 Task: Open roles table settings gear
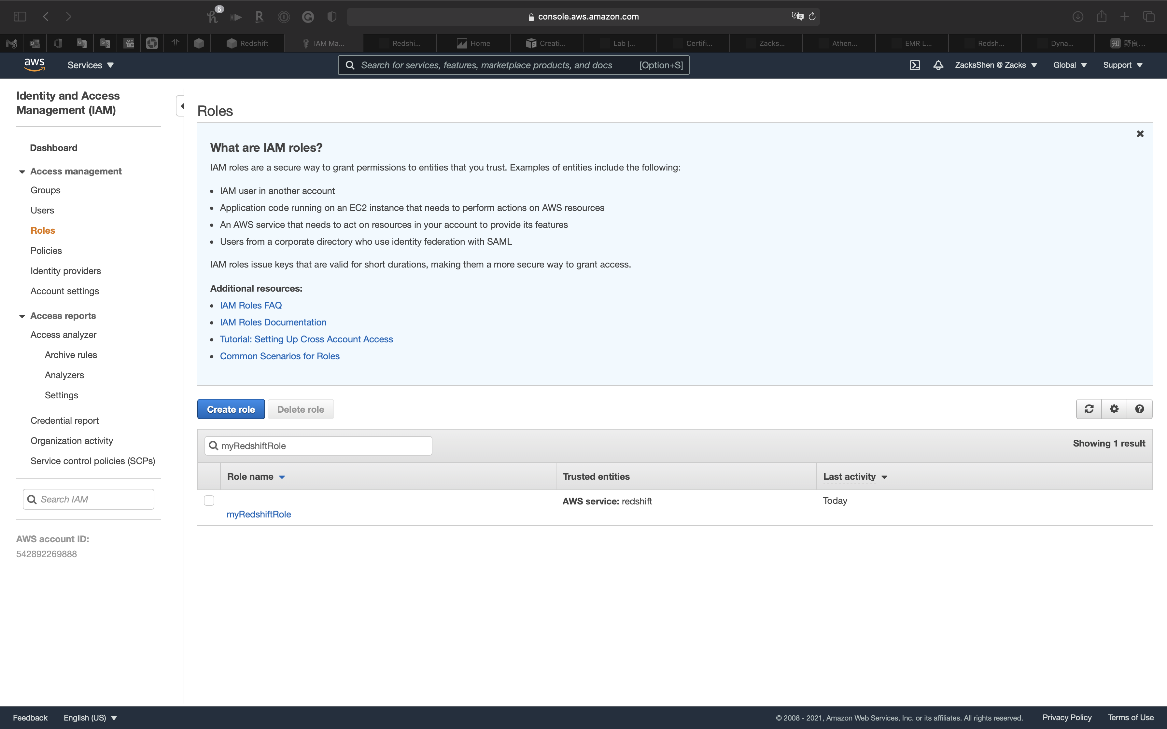point(1114,409)
